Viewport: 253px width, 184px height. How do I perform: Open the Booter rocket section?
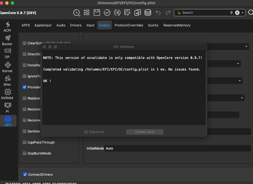tap(7, 40)
